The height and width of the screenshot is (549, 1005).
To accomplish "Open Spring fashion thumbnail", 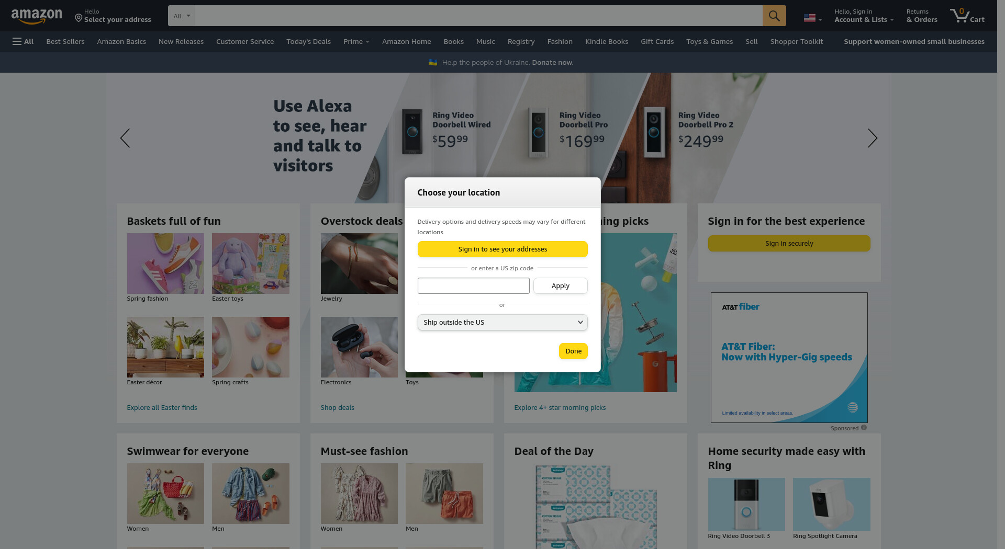I will coord(165,264).
